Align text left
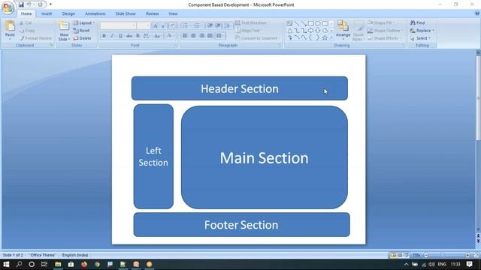The height and width of the screenshot is (270, 481). [185, 36]
